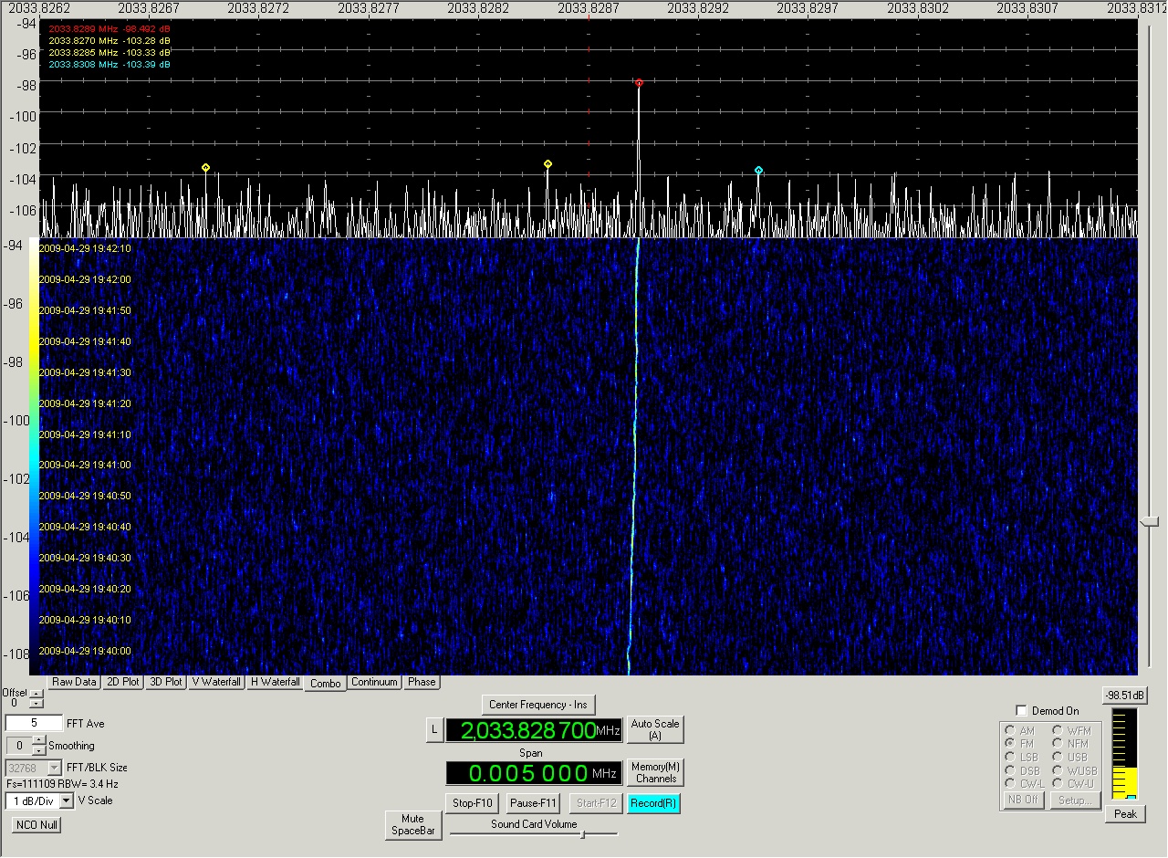Switch to the H Waterfall tab
The height and width of the screenshot is (858, 1168).
tap(275, 682)
